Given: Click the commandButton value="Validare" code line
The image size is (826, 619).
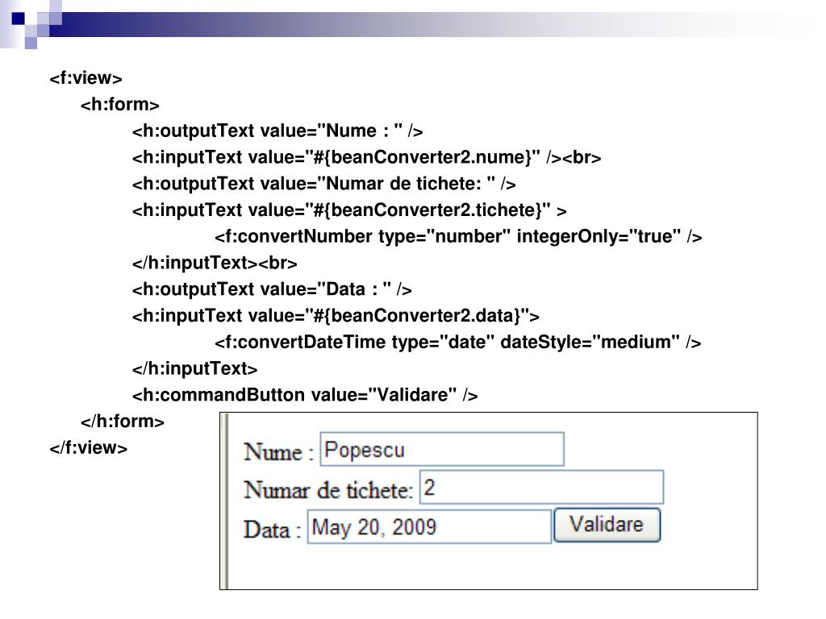Looking at the screenshot, I should pos(305,395).
